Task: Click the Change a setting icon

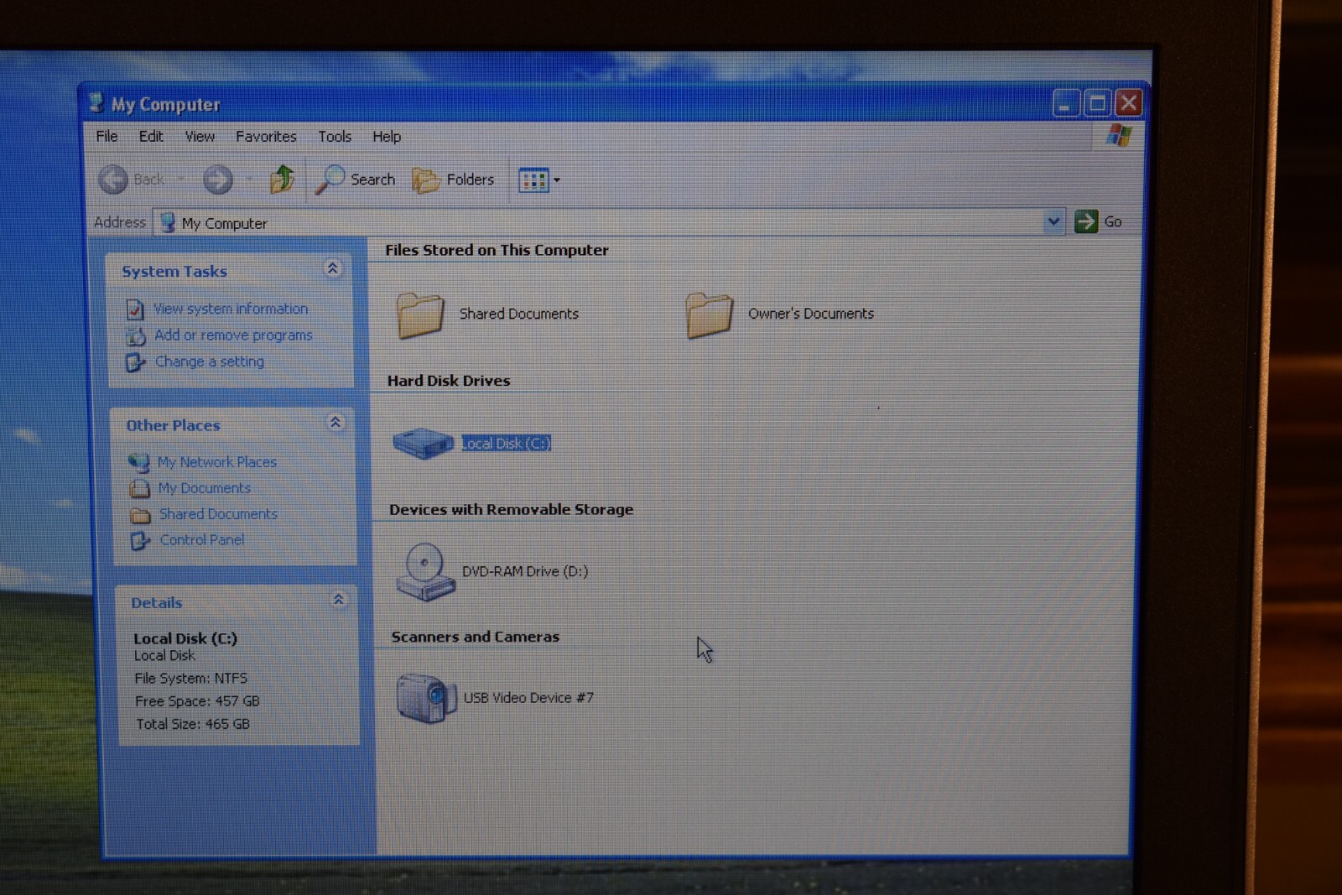Action: pos(136,362)
